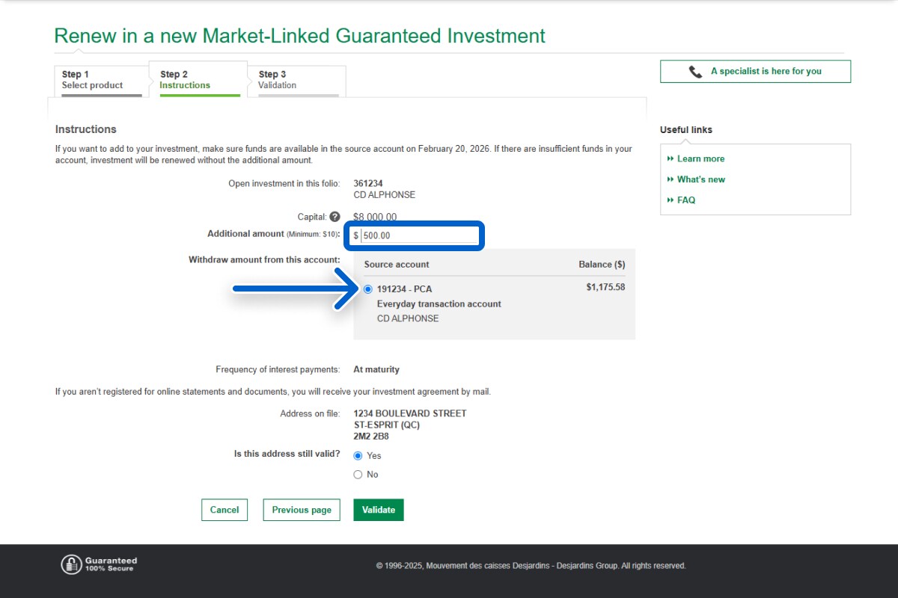Click the Capital help question mark icon

tap(335, 217)
